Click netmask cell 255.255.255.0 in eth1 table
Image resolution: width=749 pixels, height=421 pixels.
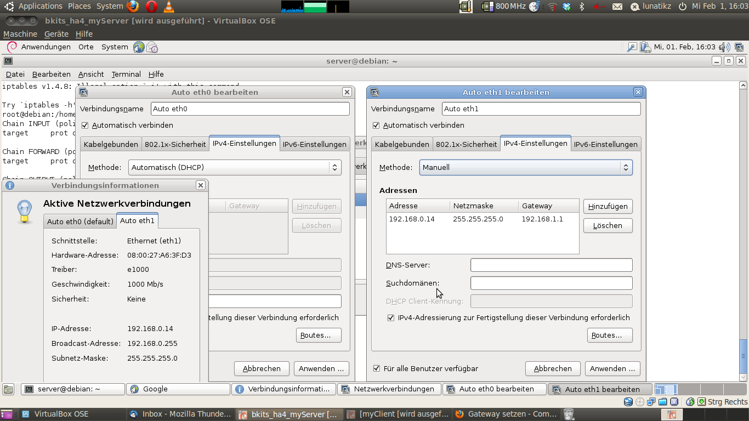478,219
